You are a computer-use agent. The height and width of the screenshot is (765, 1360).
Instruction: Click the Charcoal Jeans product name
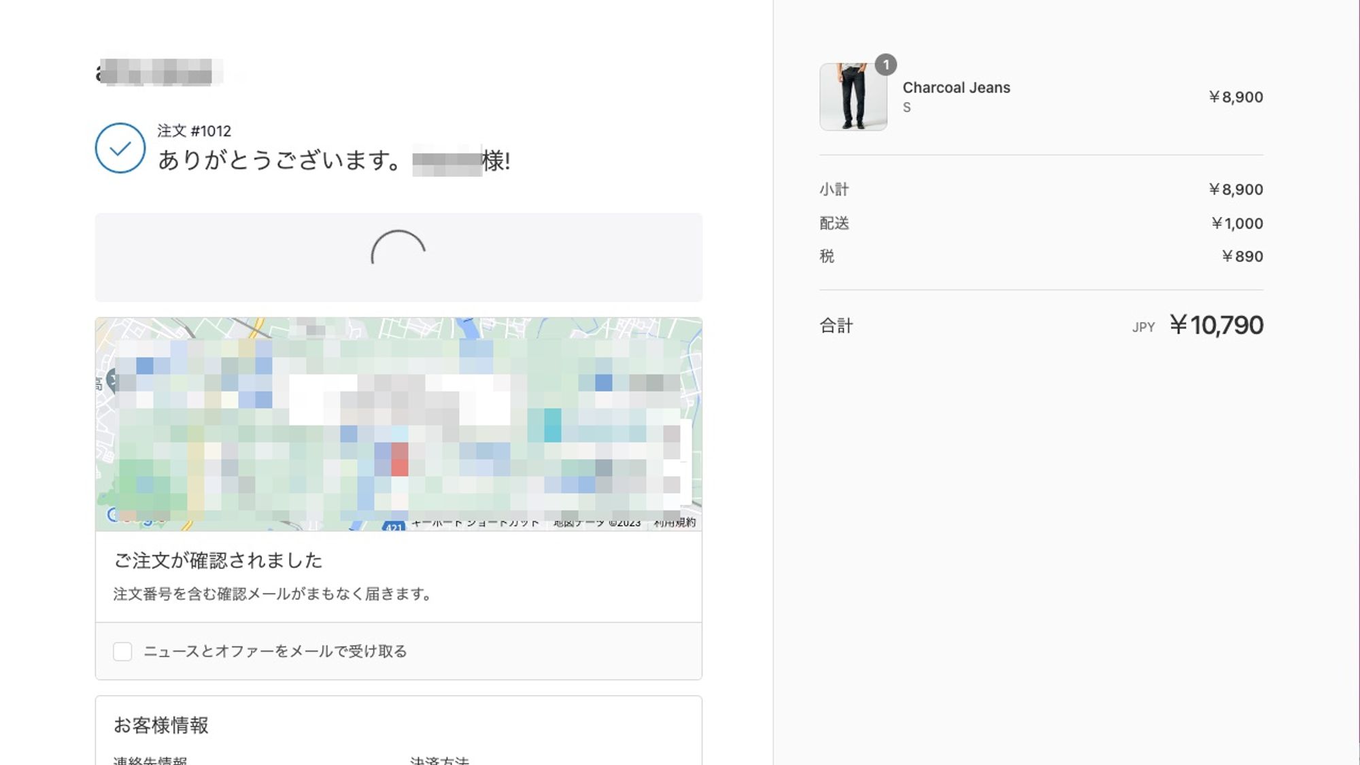pos(956,88)
